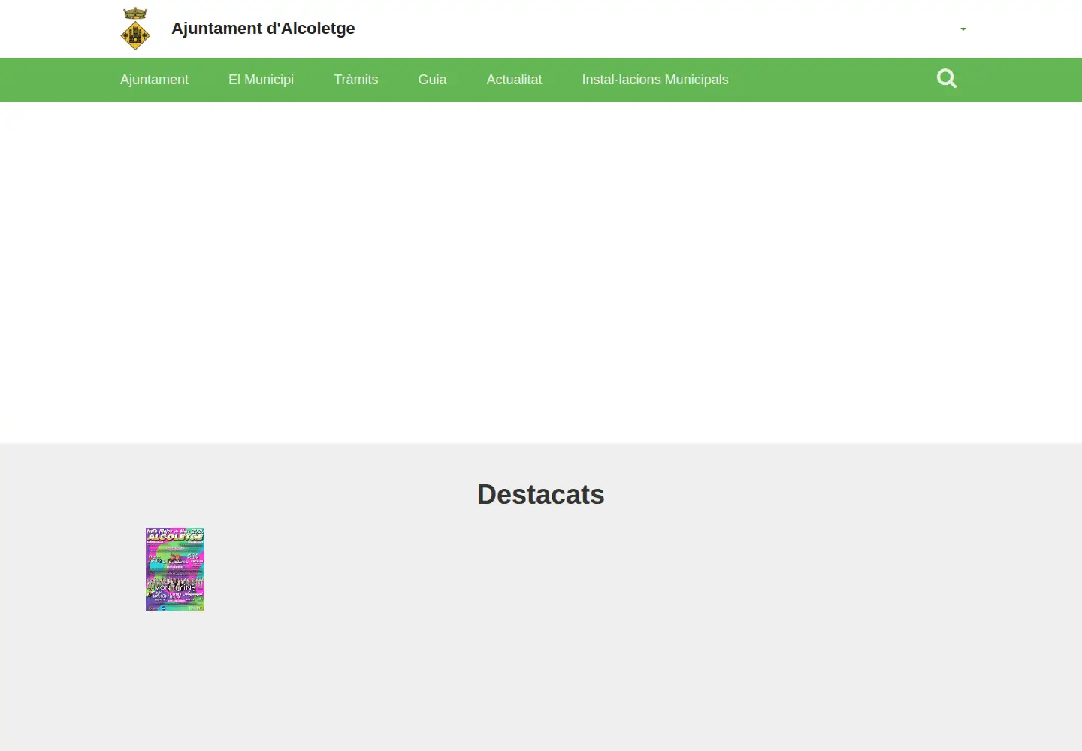Expand the small dropdown caret in header
This screenshot has width=1082, height=751.
point(963,29)
